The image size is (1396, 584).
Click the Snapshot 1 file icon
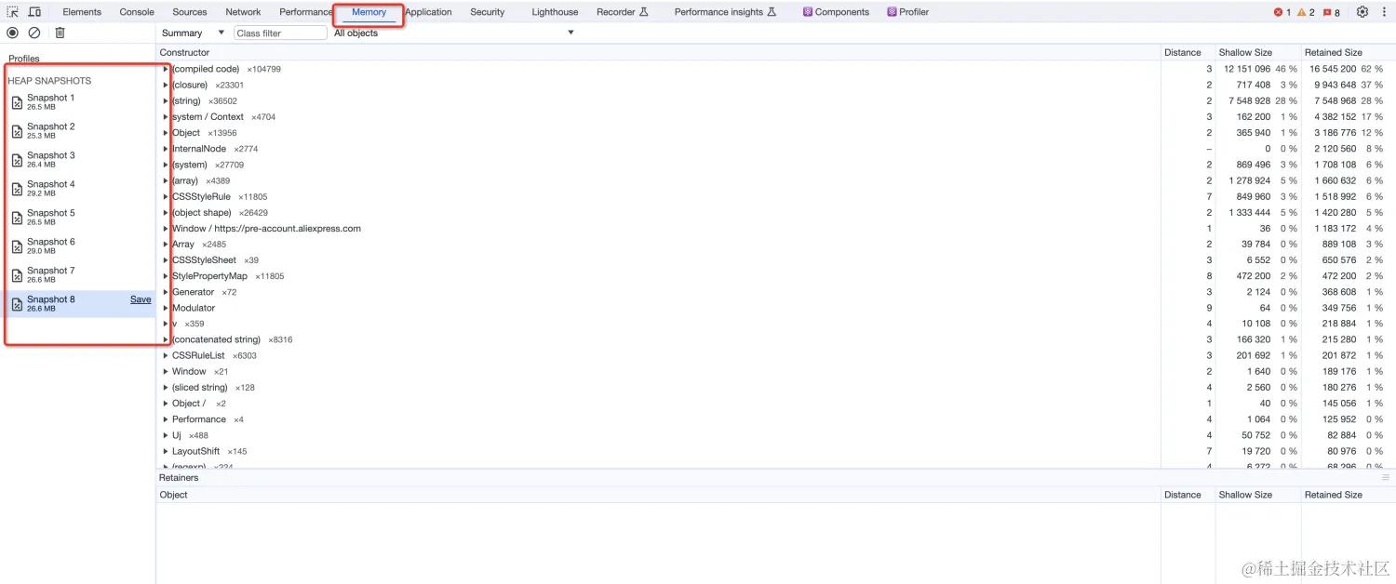17,102
